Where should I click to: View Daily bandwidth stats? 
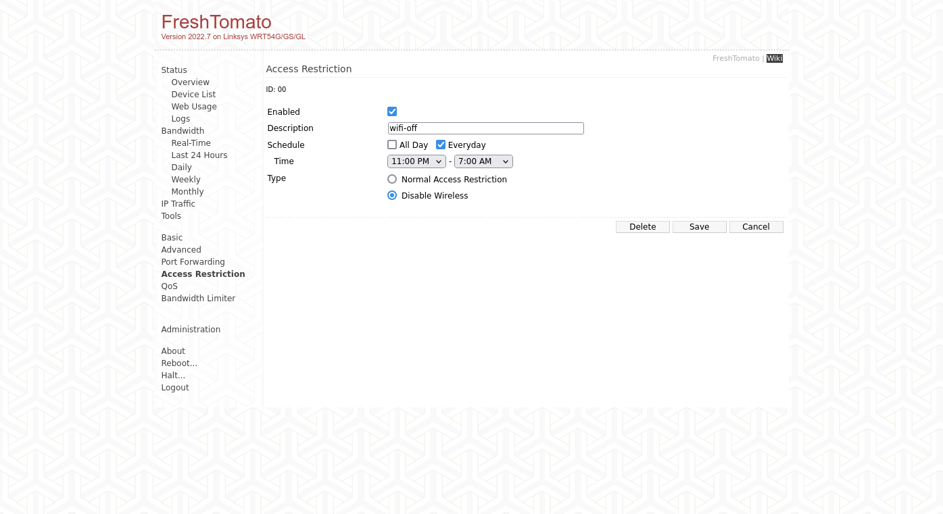(182, 168)
